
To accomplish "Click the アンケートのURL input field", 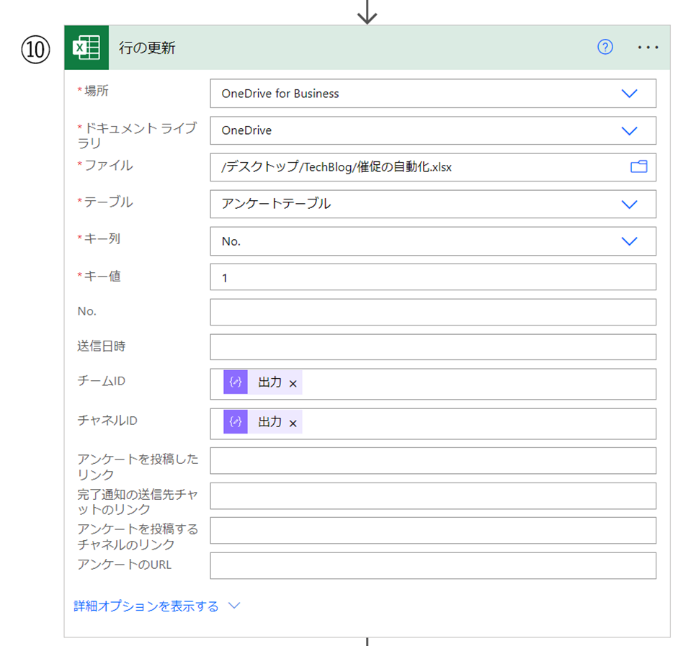I will point(433,566).
